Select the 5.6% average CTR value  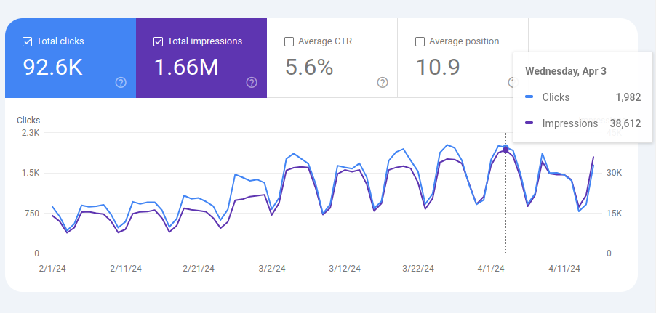tap(309, 68)
